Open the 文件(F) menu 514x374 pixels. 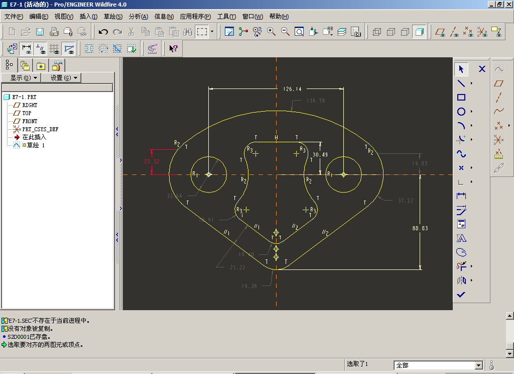pos(14,17)
